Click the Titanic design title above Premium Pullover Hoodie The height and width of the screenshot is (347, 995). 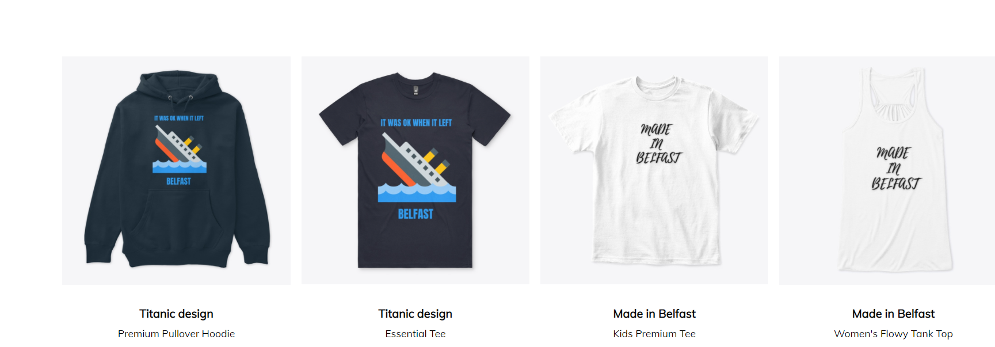(x=176, y=314)
